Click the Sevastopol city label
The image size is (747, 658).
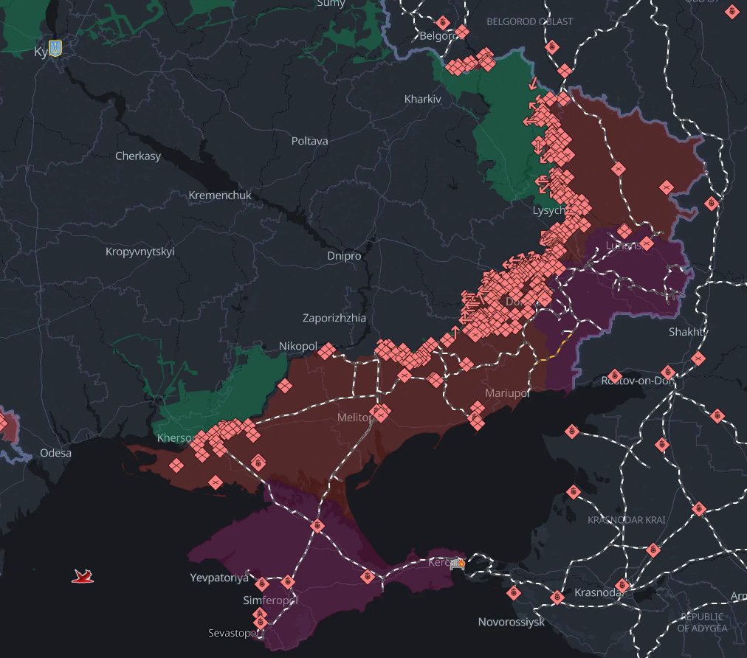(235, 633)
